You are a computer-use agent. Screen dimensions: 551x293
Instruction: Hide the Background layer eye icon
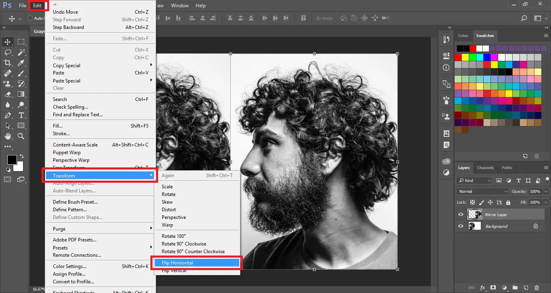pos(461,226)
